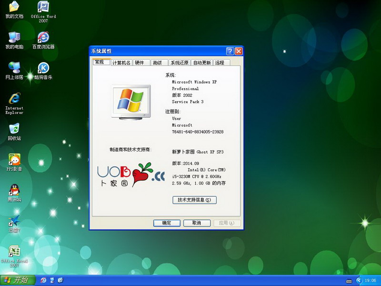Open the 我的文档 desktop icon
381x286 pixels.
[14, 10]
